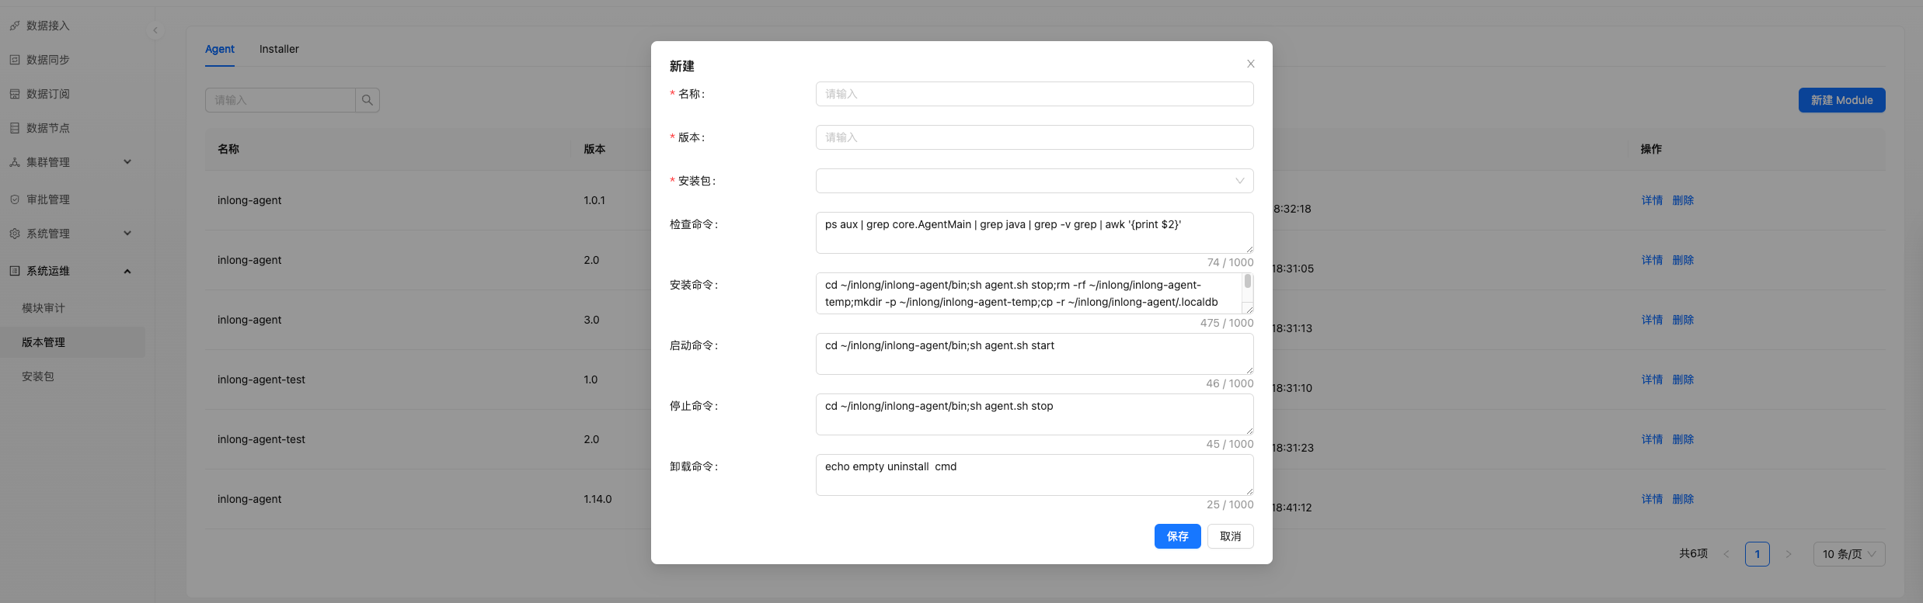Click the 数据接入 sidebar icon
This screenshot has height=603, width=1923.
pyautogui.click(x=15, y=26)
